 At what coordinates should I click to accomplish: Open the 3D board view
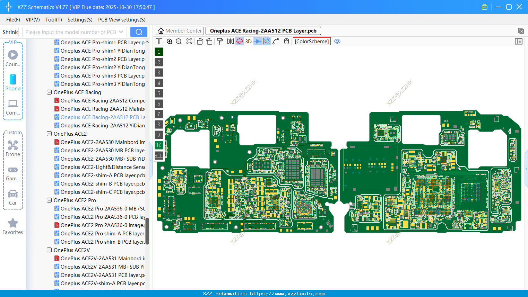pos(248,41)
